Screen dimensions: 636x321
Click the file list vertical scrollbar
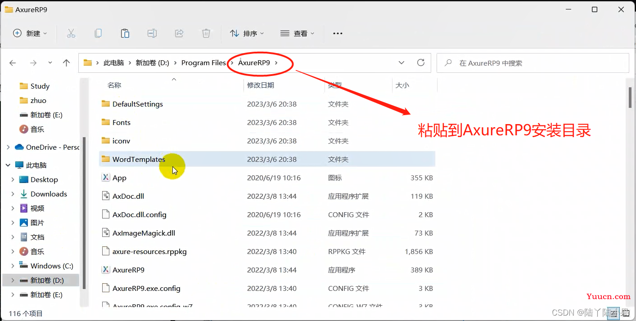click(x=630, y=98)
